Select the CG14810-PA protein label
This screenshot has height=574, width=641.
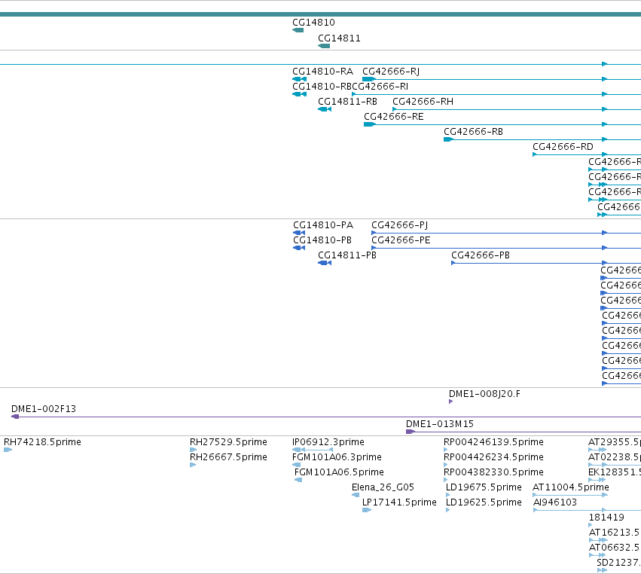(323, 225)
